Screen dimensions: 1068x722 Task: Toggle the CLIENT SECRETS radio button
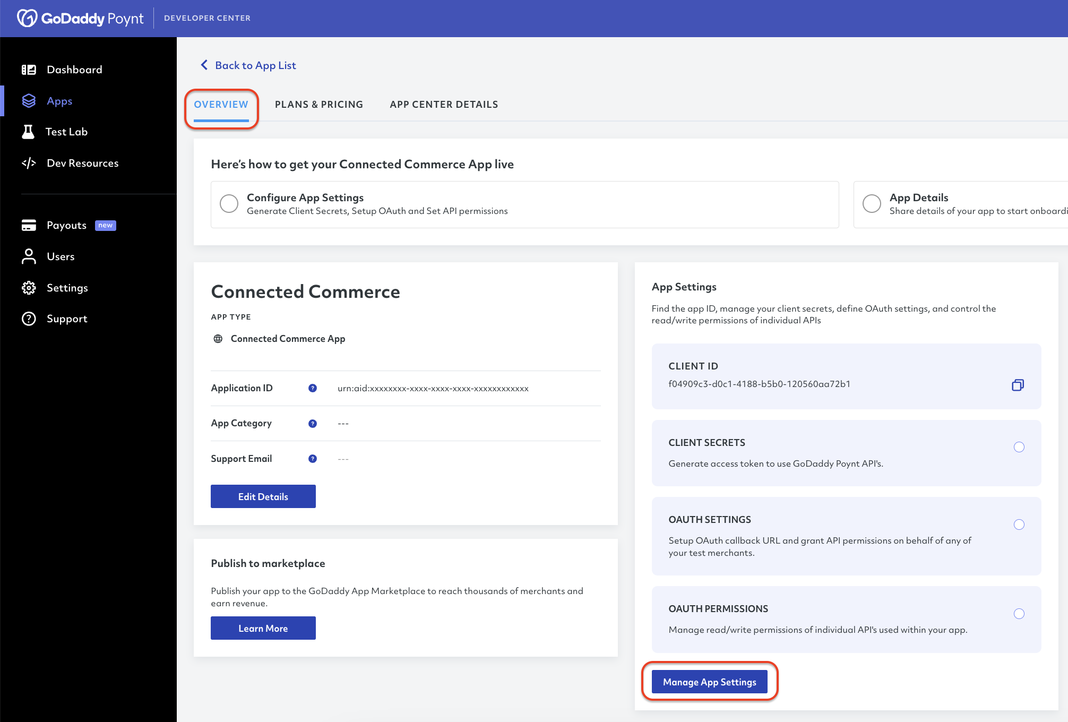(x=1018, y=446)
